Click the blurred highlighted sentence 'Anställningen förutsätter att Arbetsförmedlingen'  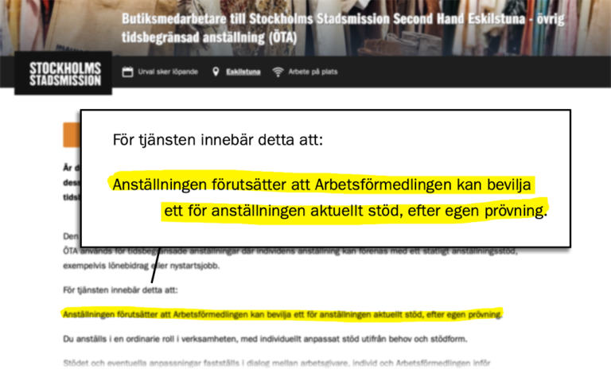click(282, 314)
